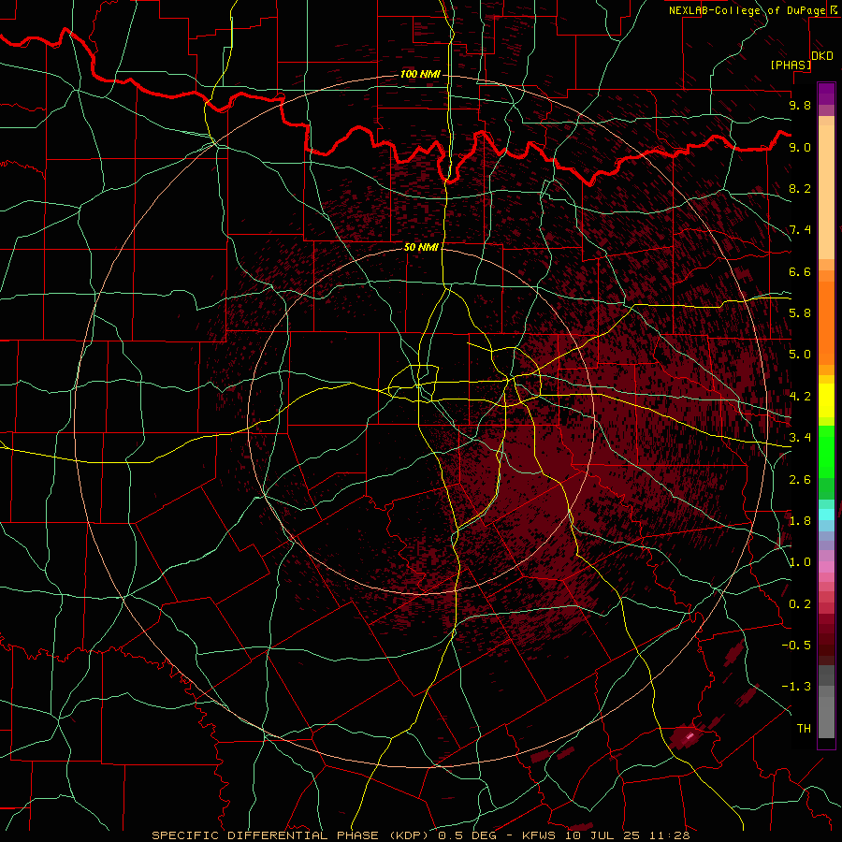Click the 0.2 value on the color scale
Image resolution: width=842 pixels, height=842 pixels.
(x=800, y=603)
